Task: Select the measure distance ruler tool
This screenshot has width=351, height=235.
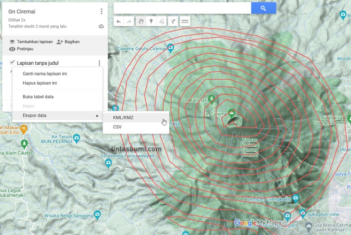Action: pyautogui.click(x=185, y=22)
